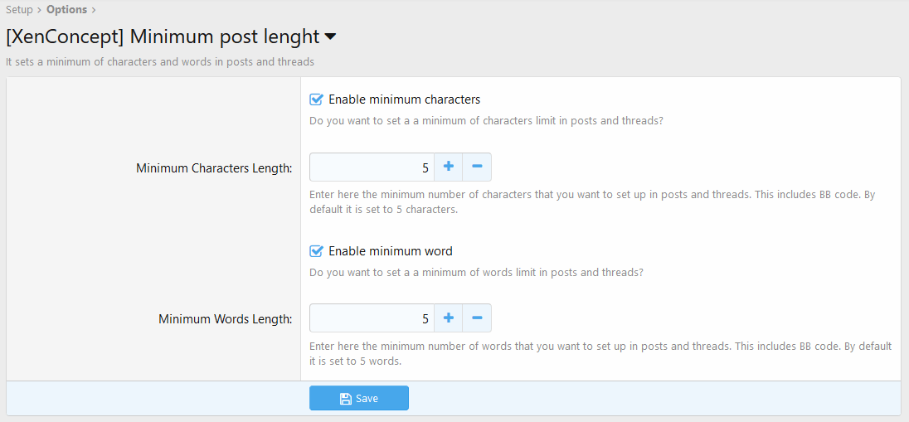Screen dimensions: 909x422
Task: Save the minimum post length options
Action: 359,399
